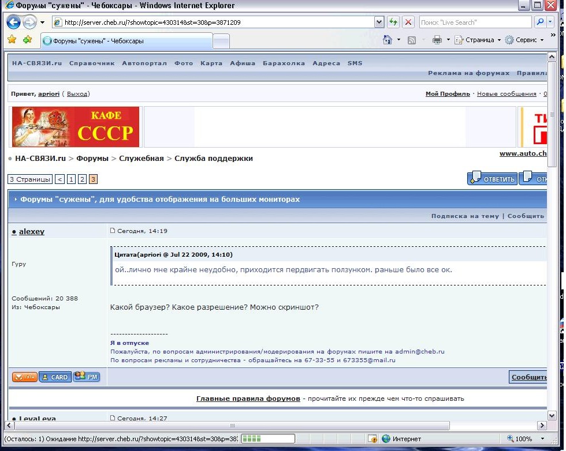Click the RSS feeds icon
Viewport: 566px width, 451px height.
pos(412,40)
